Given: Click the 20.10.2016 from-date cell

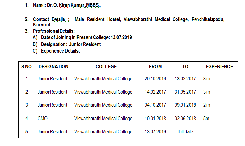Looking at the screenshot, I should [155, 79].
